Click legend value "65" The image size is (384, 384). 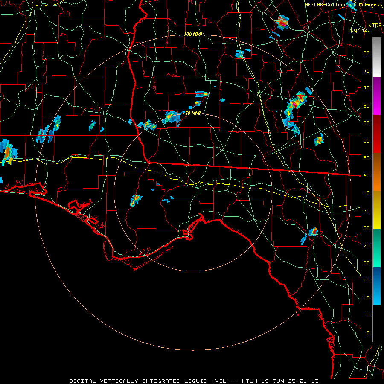point(367,106)
